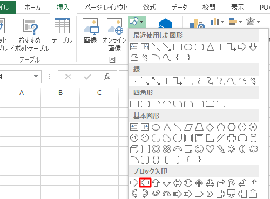Select the 挿入 ribbon tab
270x199 pixels.
[x=63, y=8]
